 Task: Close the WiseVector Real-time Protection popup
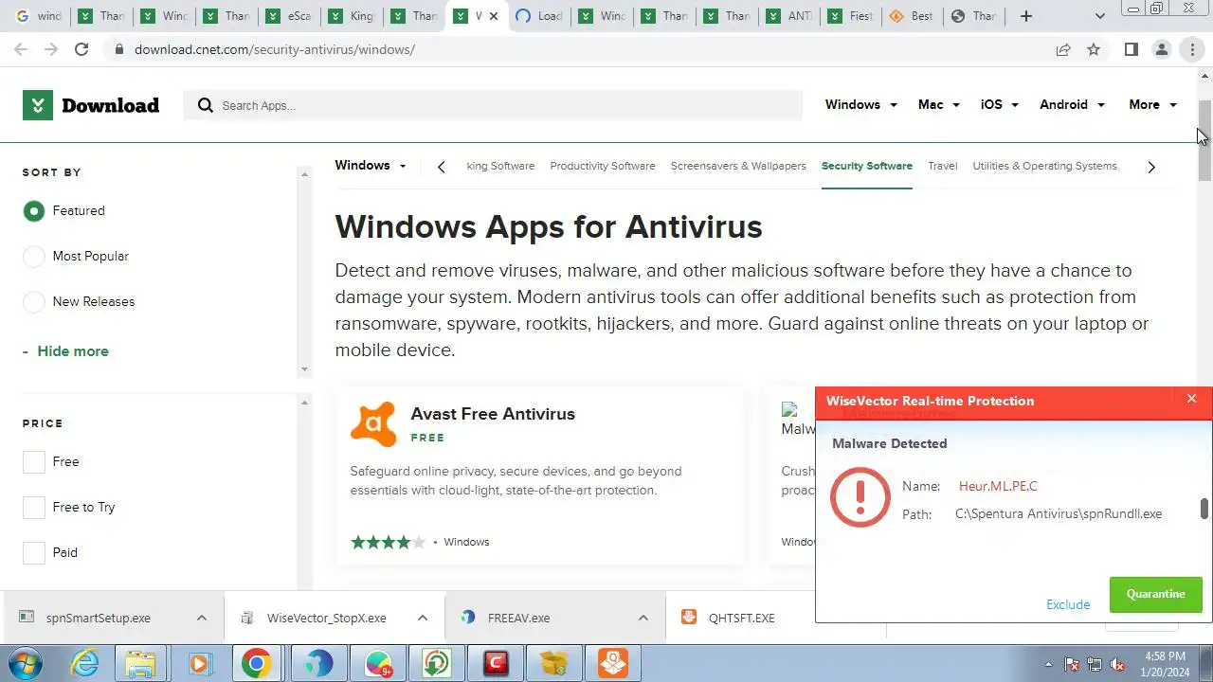[1191, 399]
